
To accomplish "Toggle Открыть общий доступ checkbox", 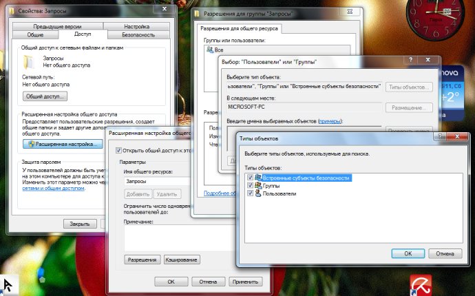I will click(x=118, y=150).
